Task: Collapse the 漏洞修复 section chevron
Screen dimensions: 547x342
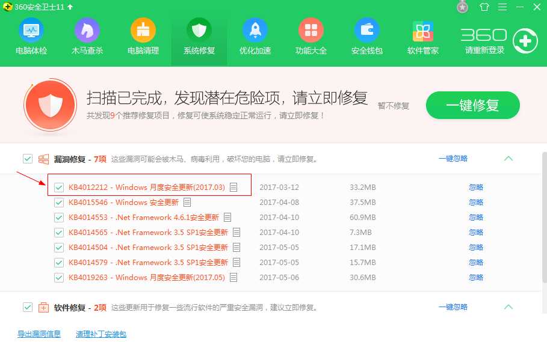Action: pyautogui.click(x=508, y=159)
